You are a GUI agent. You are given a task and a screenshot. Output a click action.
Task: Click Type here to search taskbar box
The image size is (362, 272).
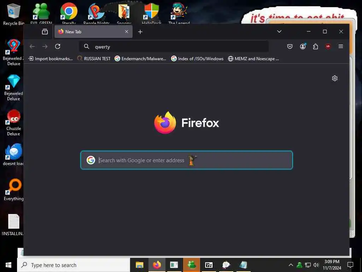74,265
